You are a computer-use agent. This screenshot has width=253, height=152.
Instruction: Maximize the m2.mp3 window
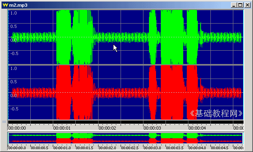240,5
